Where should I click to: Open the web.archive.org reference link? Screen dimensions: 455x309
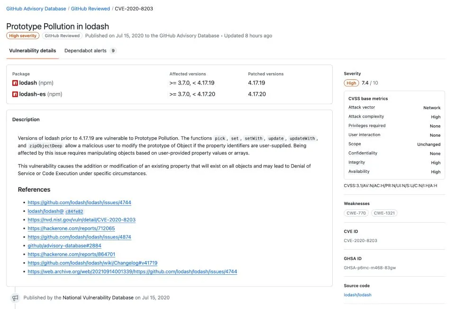[133, 271]
